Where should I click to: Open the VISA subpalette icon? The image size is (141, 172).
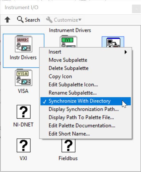[24, 77]
